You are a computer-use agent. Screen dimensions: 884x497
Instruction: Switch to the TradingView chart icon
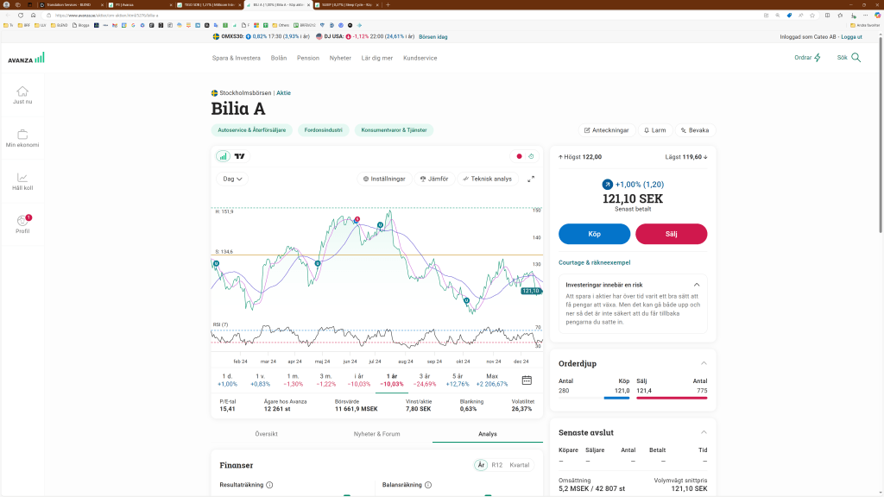tap(240, 156)
